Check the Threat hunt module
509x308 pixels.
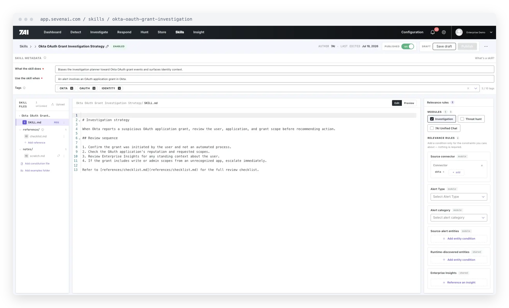click(x=462, y=119)
